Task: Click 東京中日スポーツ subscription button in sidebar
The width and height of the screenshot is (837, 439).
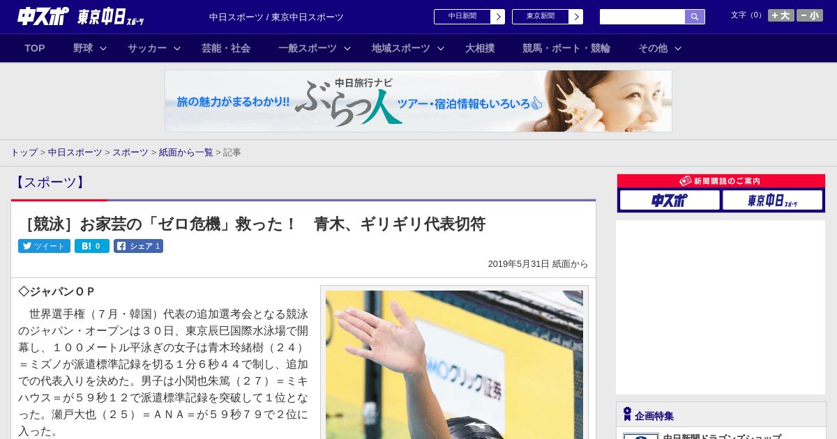Action: coord(773,200)
